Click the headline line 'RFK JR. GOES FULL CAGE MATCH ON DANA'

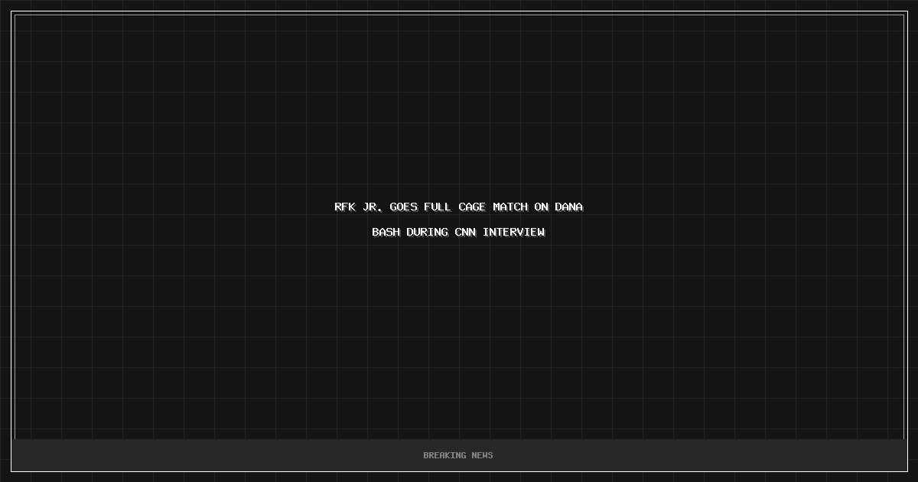click(458, 207)
